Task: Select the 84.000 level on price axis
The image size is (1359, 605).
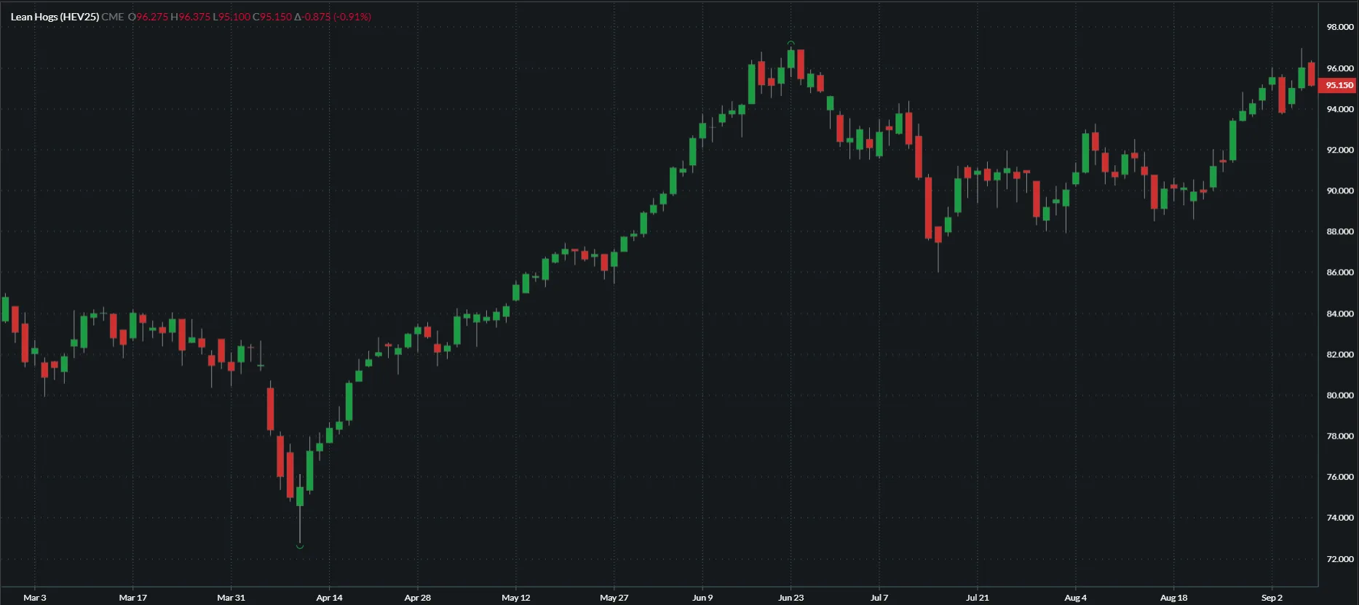Action: click(x=1339, y=314)
